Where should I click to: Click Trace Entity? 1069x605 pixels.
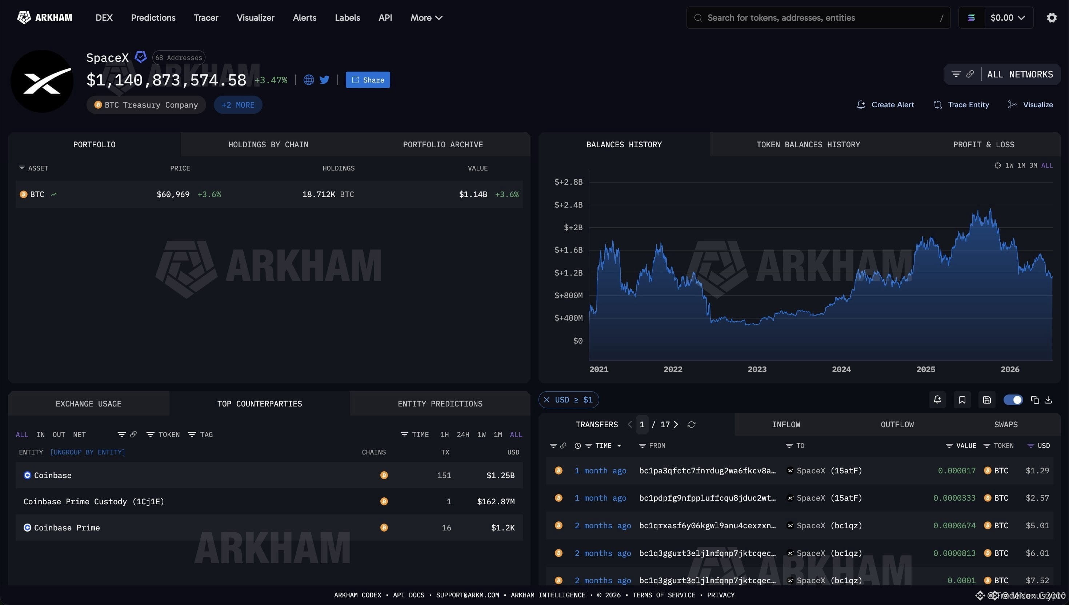[961, 104]
